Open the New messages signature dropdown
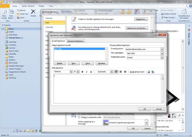Image resolution: width=192 pixels, height=137 pixels. [x=162, y=53]
